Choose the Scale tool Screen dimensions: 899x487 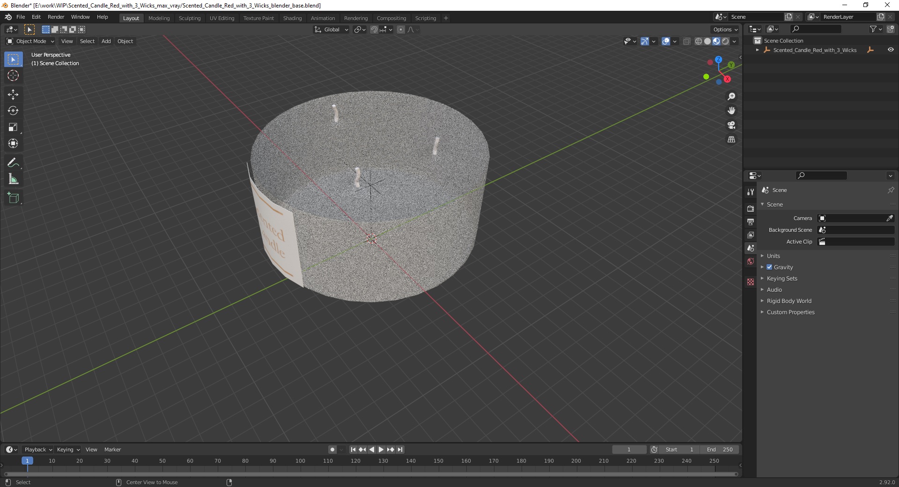[13, 127]
